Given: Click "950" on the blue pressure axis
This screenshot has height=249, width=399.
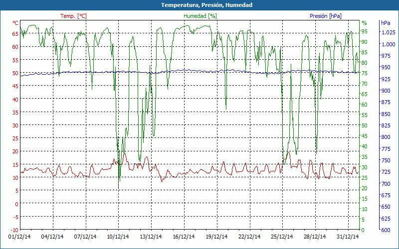Looking at the screenshot, I should 386,67.
